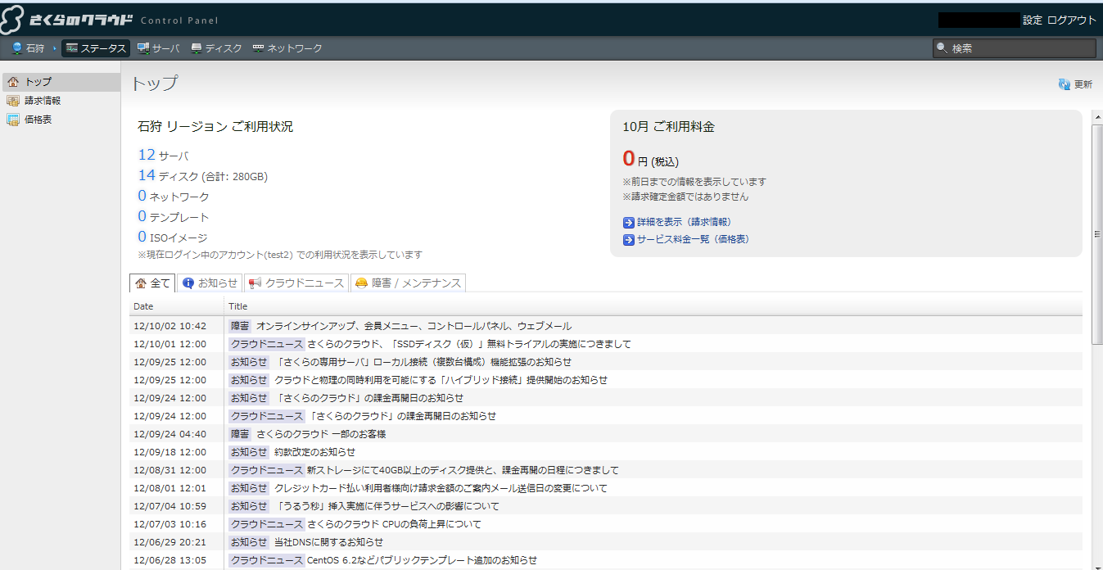Open the サーバ section
1103x570 pixels.
pyautogui.click(x=159, y=48)
